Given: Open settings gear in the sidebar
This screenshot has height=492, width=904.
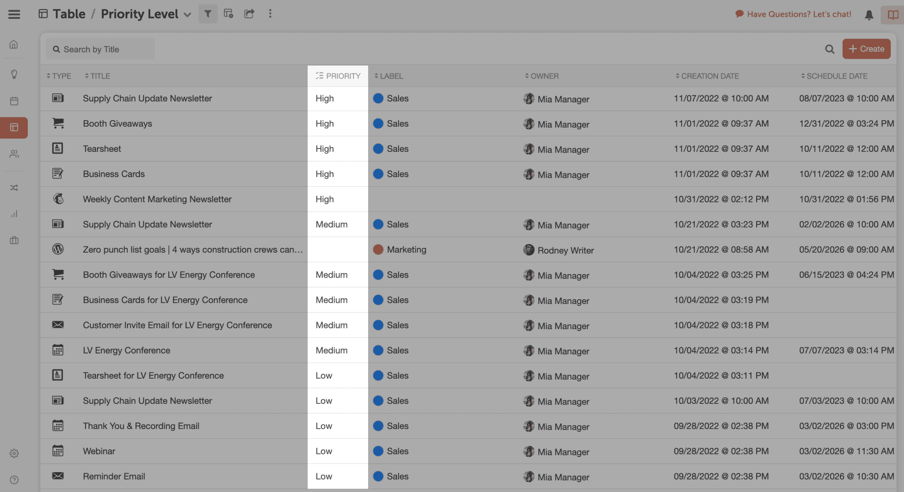Looking at the screenshot, I should click(14, 453).
